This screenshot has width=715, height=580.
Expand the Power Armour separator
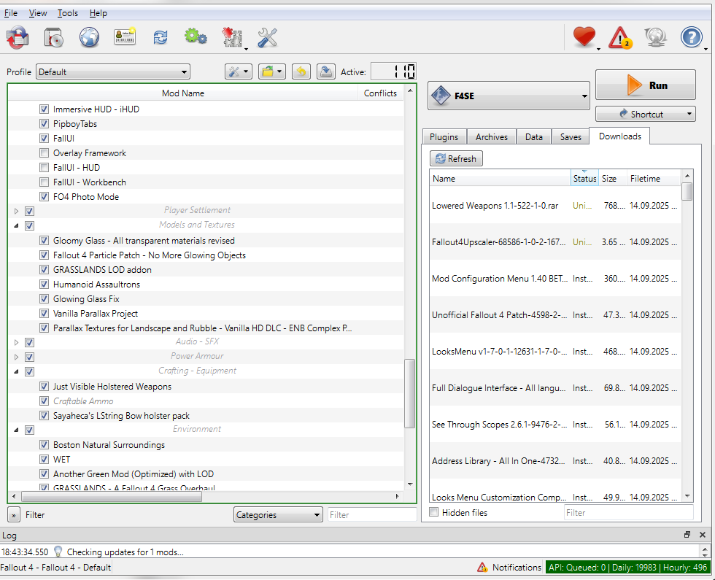click(16, 357)
